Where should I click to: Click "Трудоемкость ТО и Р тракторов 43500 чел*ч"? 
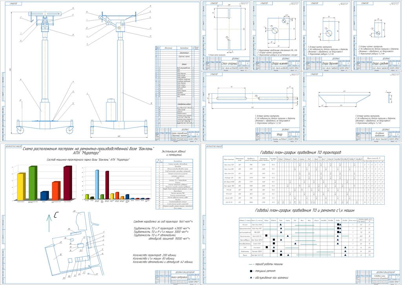coord(161,228)
